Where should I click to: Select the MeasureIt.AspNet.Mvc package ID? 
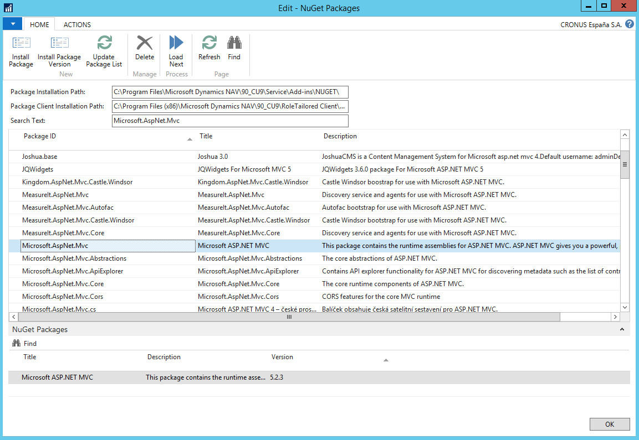pos(55,195)
